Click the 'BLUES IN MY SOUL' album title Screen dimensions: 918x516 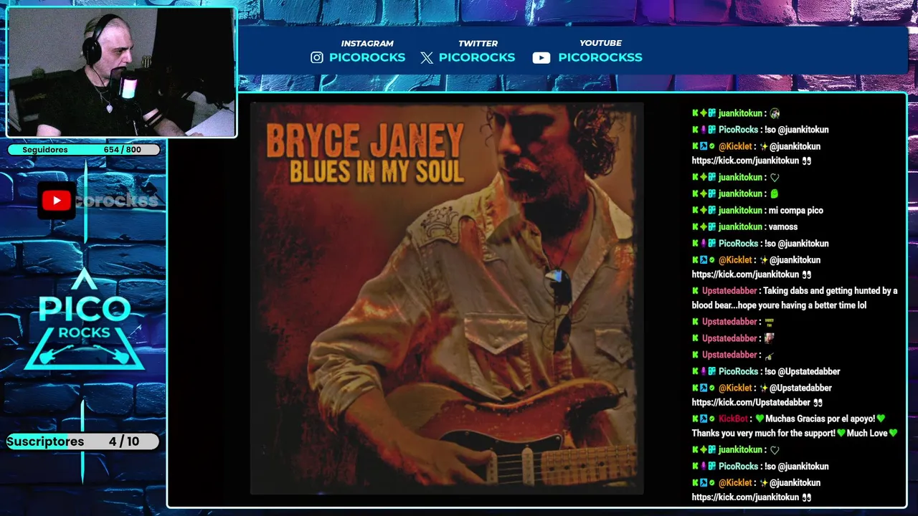coord(377,171)
